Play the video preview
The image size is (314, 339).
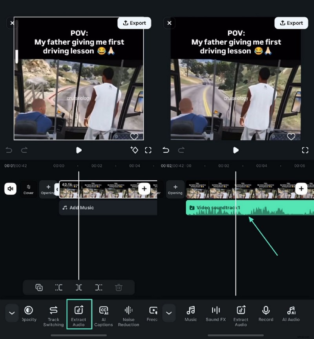click(x=78, y=150)
